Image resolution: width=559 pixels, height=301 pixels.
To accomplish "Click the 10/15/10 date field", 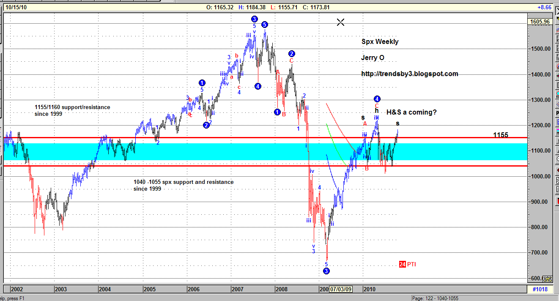I will point(16,7).
